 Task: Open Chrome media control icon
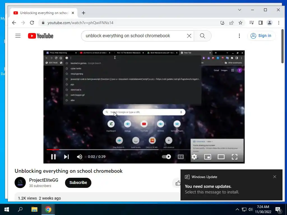[x=251, y=23]
